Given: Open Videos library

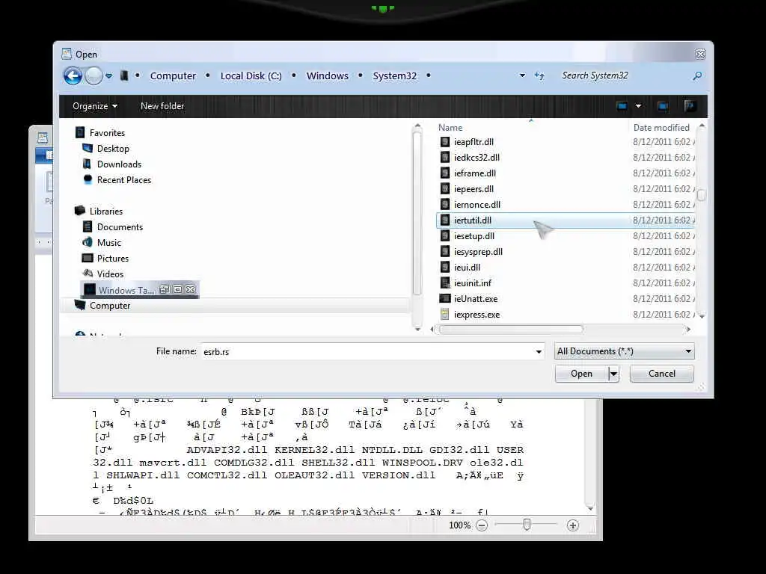Looking at the screenshot, I should pyautogui.click(x=110, y=274).
